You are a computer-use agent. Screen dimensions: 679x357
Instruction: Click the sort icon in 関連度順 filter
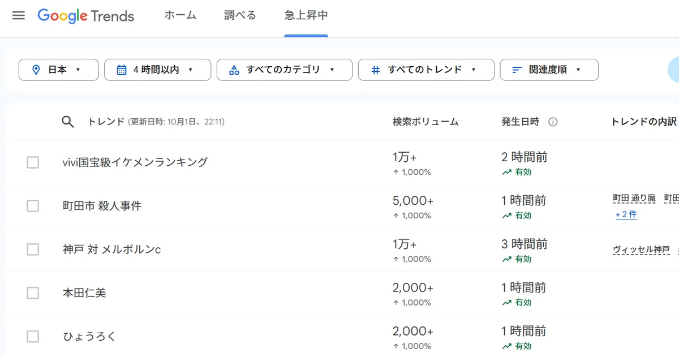[517, 70]
